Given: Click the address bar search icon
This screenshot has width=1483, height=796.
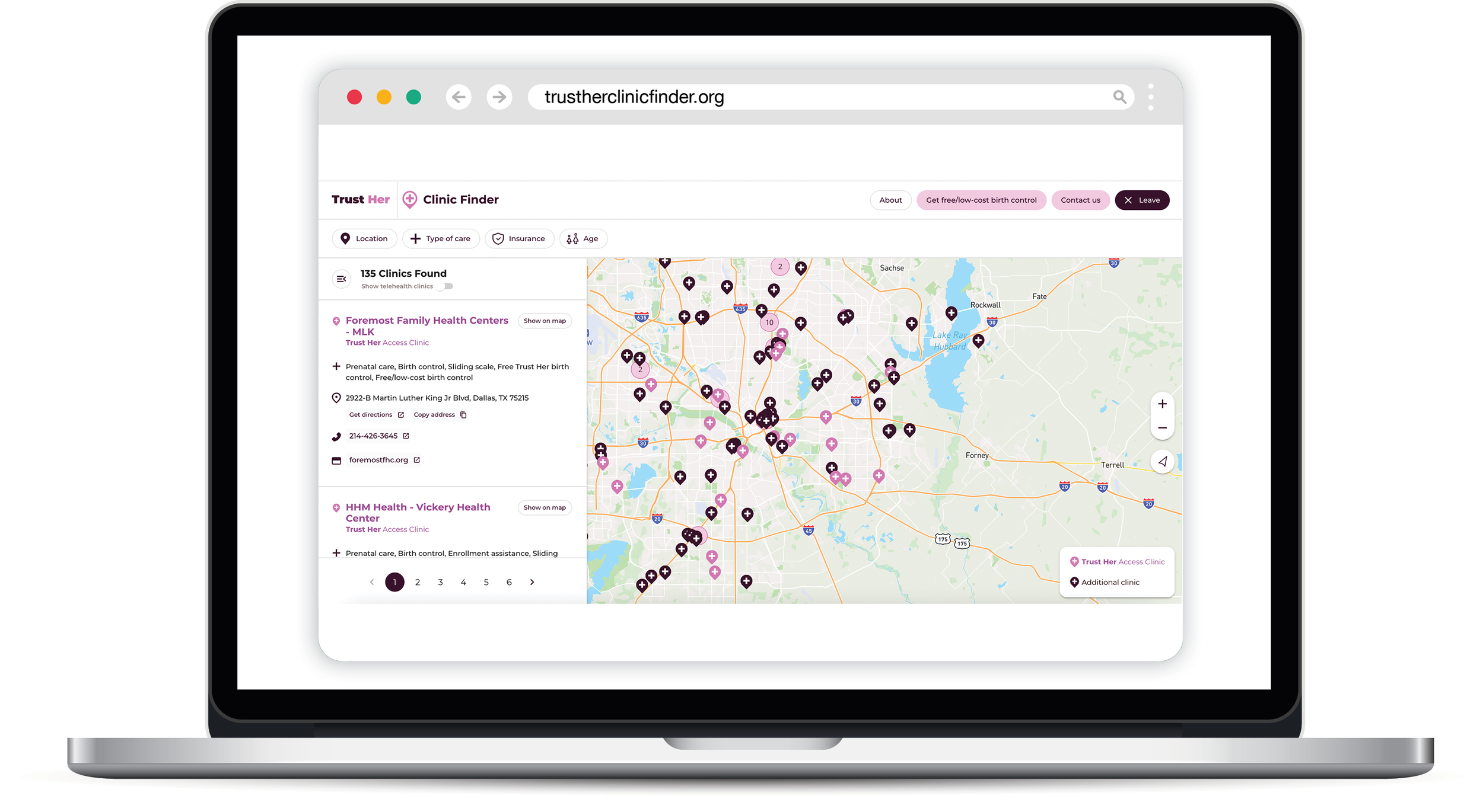Looking at the screenshot, I should click(1119, 97).
